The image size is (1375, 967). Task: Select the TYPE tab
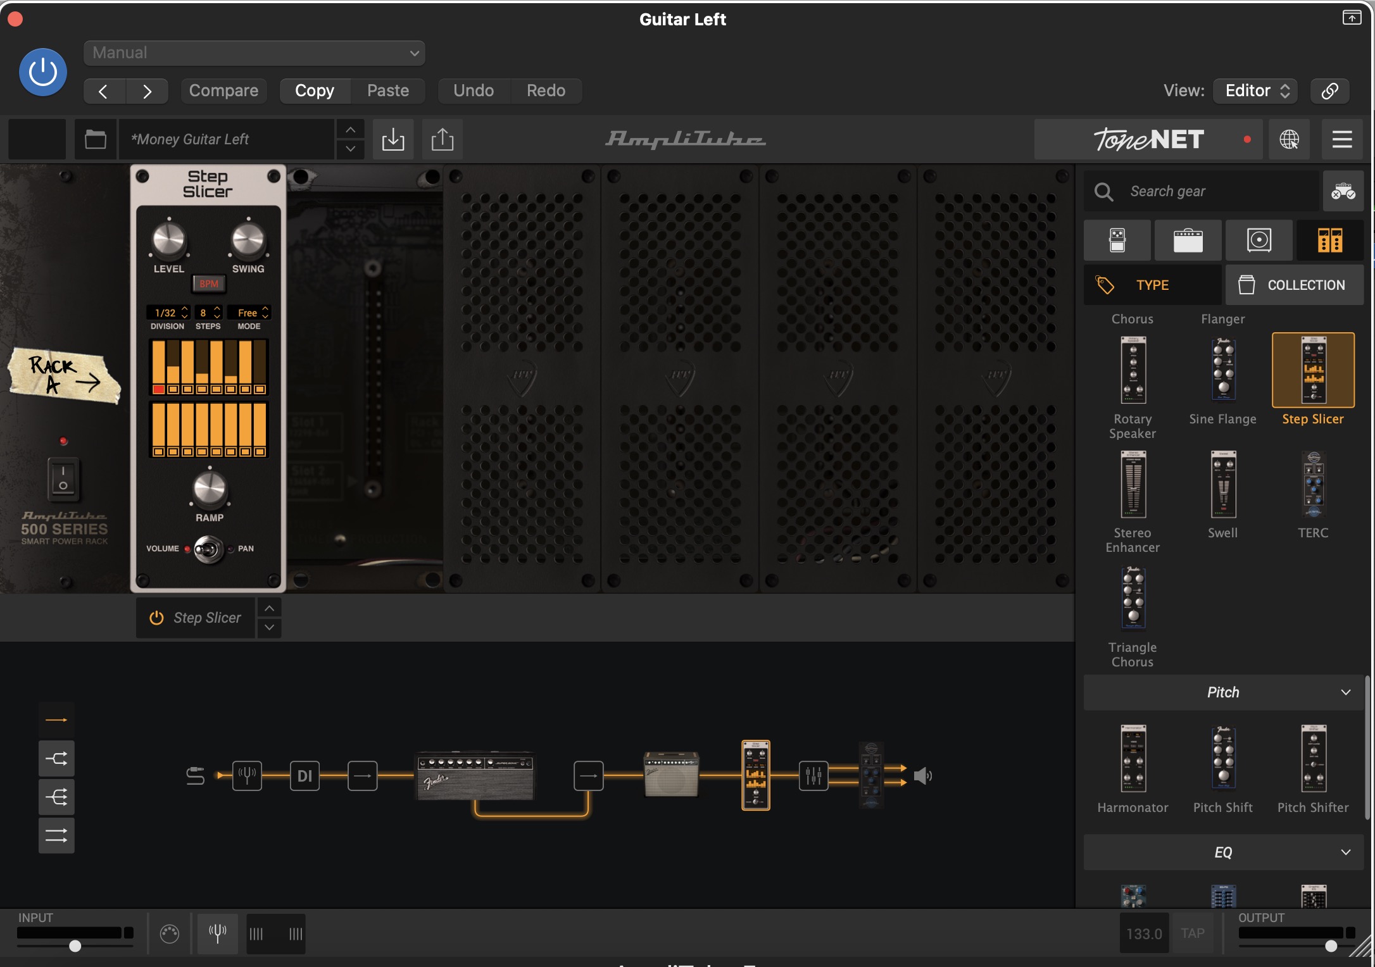click(x=1152, y=285)
